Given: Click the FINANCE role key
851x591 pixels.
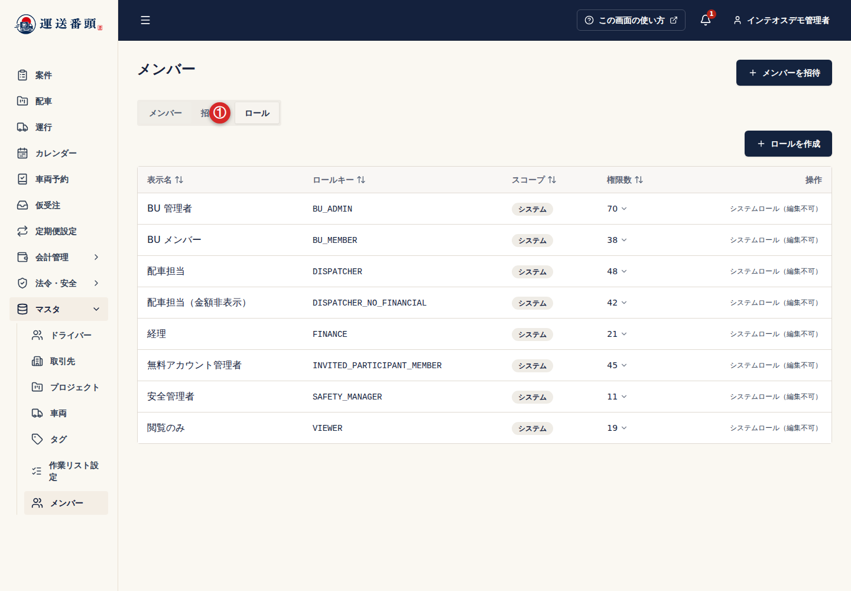Looking at the screenshot, I should pos(330,334).
